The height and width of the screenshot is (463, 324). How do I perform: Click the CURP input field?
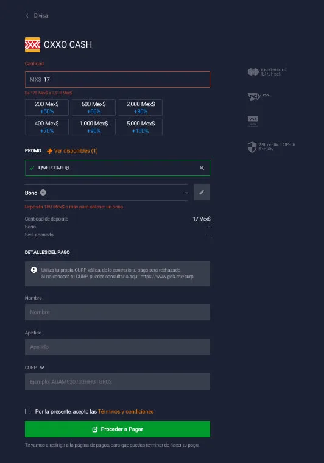[x=118, y=382]
